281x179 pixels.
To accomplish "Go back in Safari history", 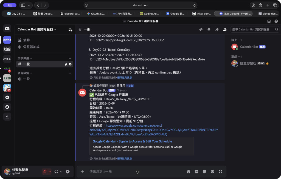I will [38, 5].
